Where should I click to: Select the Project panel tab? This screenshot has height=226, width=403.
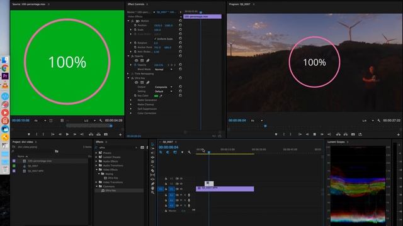[x=23, y=142]
